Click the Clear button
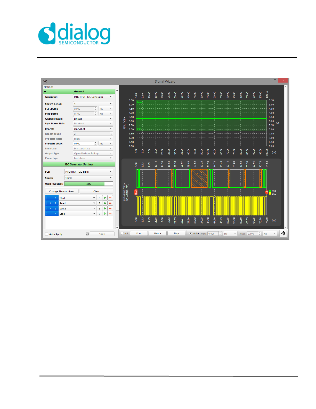 point(96,191)
